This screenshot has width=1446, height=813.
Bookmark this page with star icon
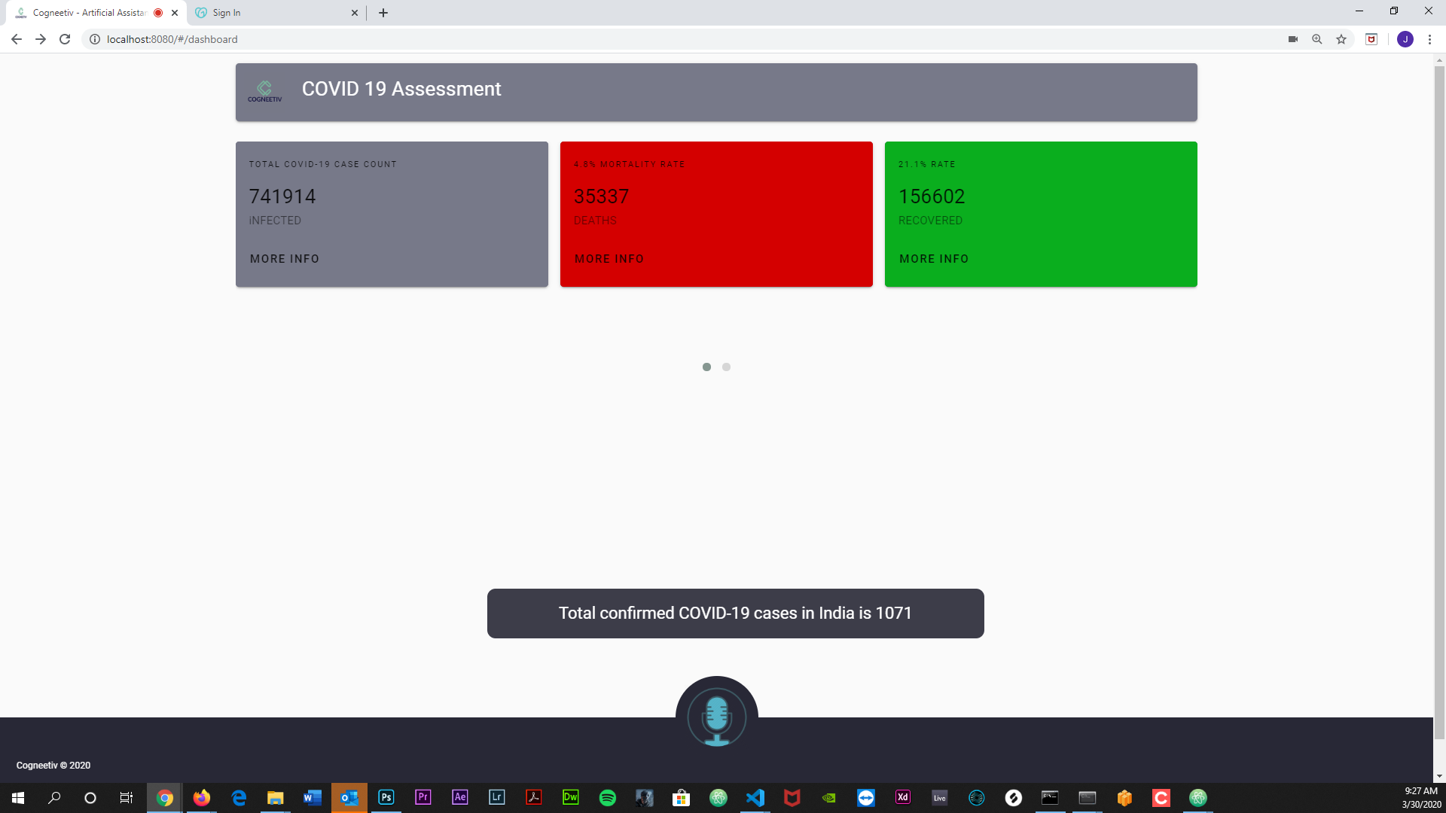[x=1341, y=39]
